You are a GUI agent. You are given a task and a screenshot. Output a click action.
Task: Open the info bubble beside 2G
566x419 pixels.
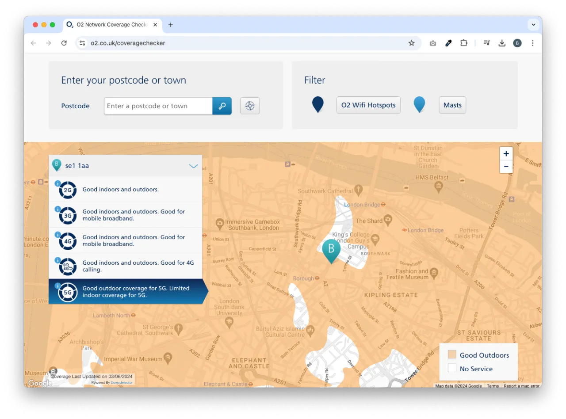(57, 183)
